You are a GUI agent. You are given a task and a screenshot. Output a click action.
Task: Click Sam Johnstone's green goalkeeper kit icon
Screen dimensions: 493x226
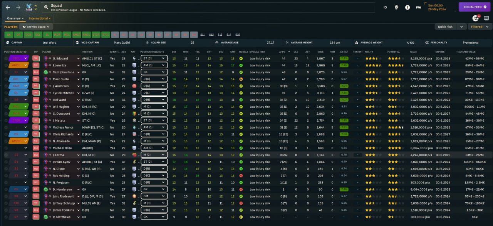[x=45, y=72]
